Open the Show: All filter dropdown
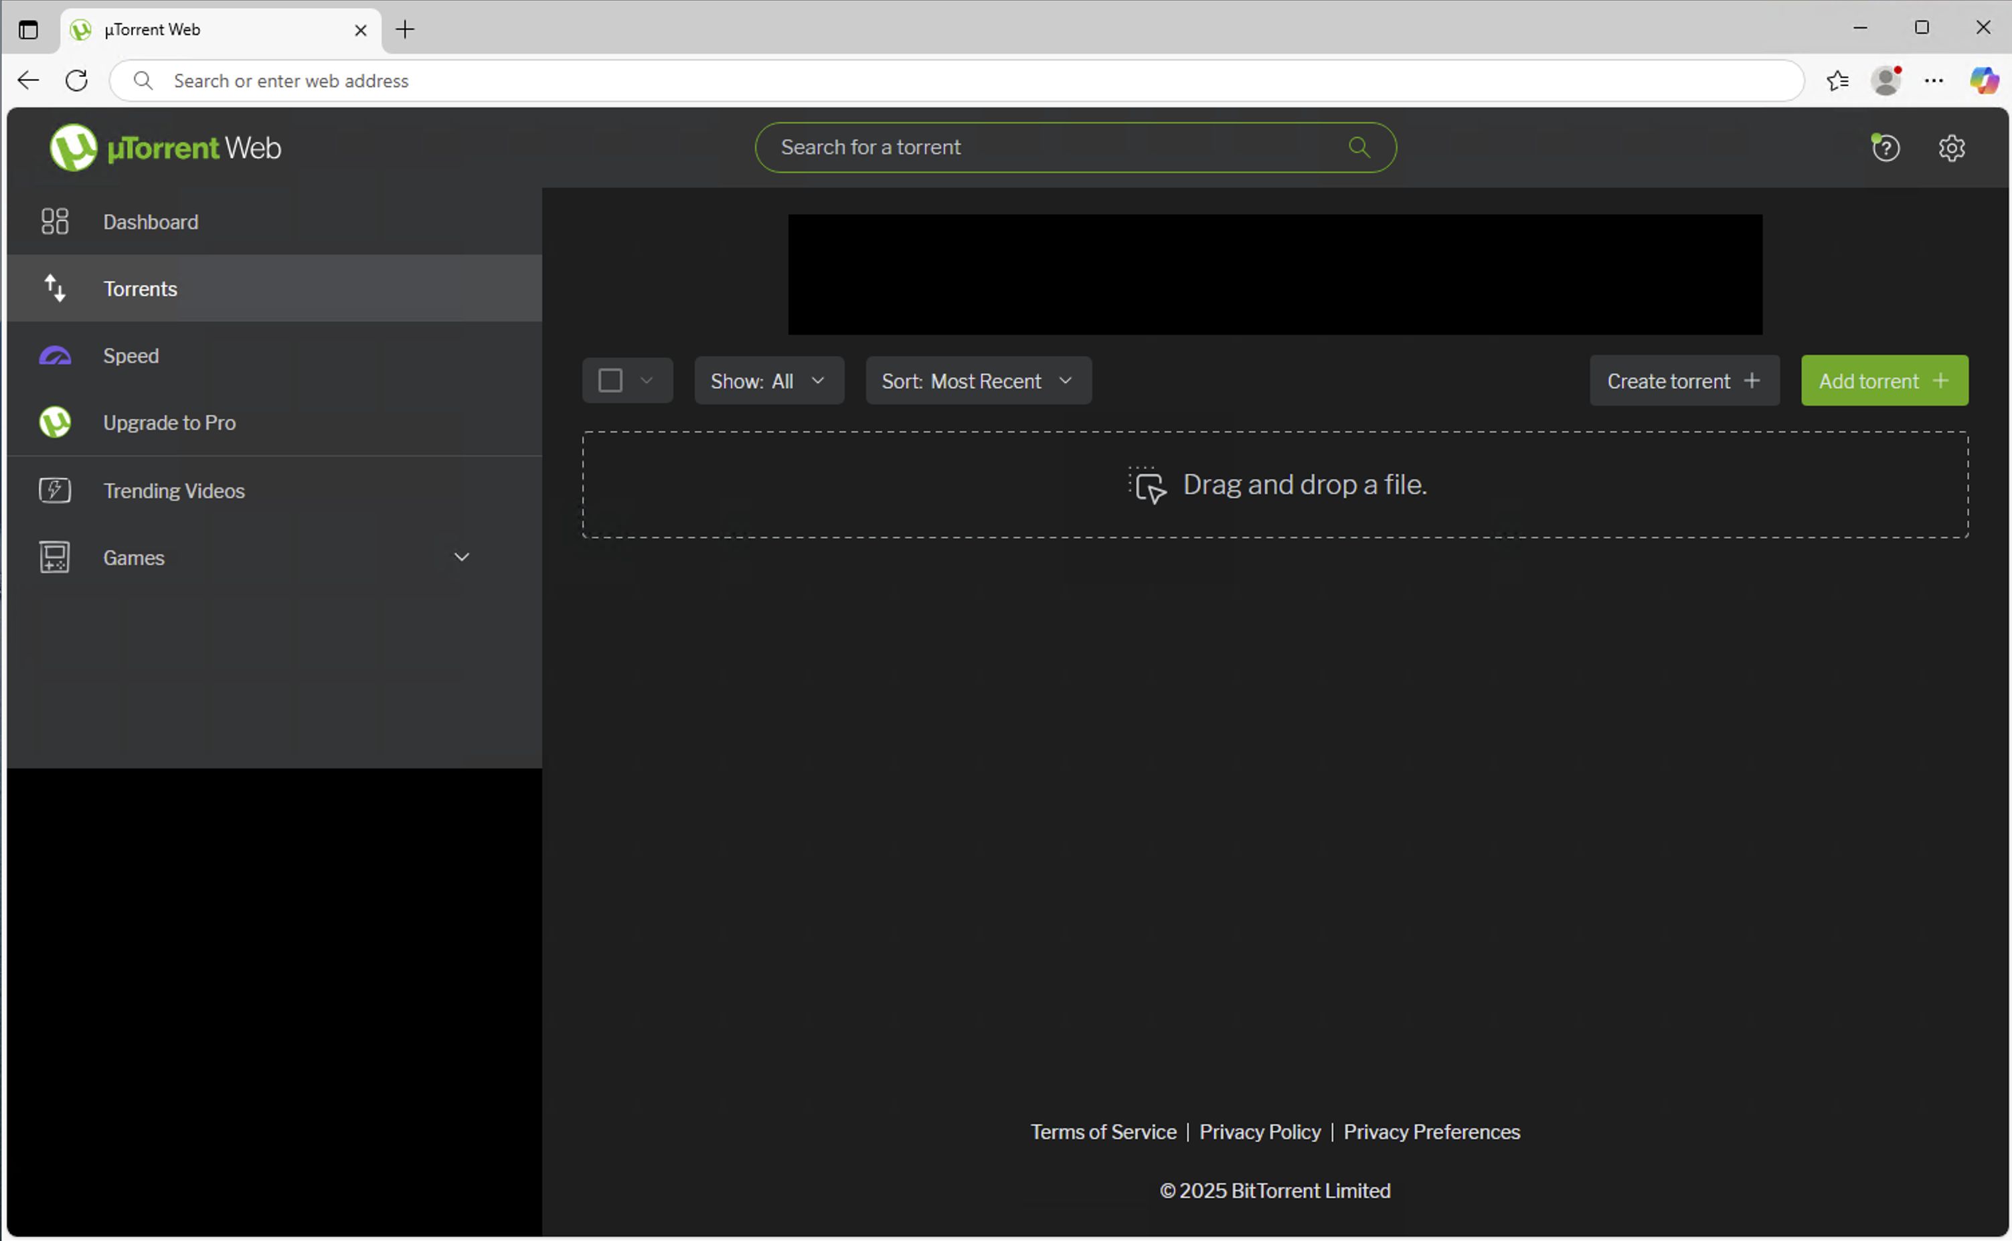This screenshot has height=1241, width=2012. click(x=769, y=381)
